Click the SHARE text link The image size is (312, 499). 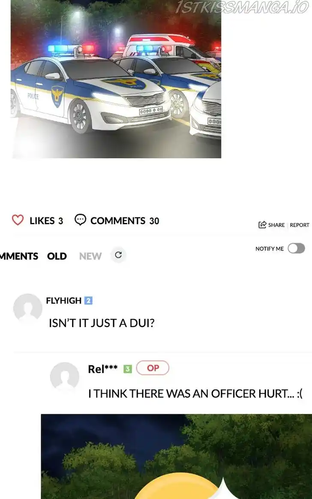(x=276, y=225)
